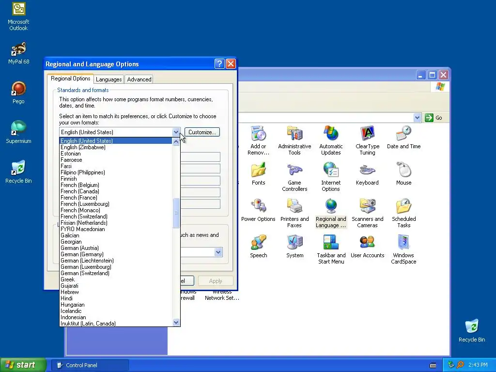Screen dimensions: 496x372
Task: Open the Supermium desktop shortcut
Action: 18,132
